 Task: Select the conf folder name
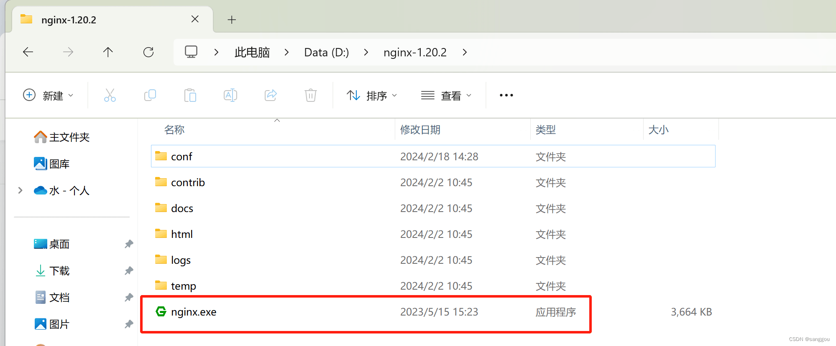[182, 157]
